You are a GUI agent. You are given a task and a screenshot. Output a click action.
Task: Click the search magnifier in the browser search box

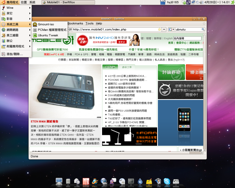(203, 29)
